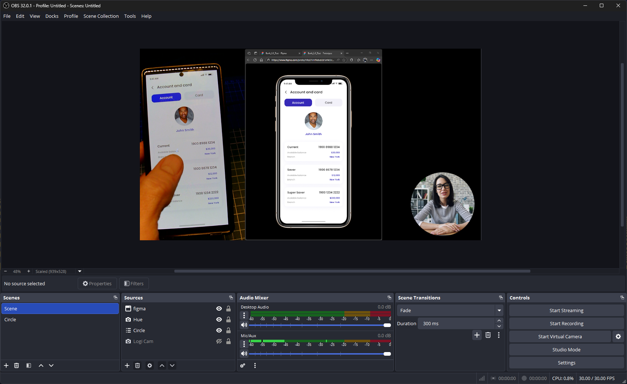Add a new source with plus icon
The width and height of the screenshot is (627, 384).
127,365
